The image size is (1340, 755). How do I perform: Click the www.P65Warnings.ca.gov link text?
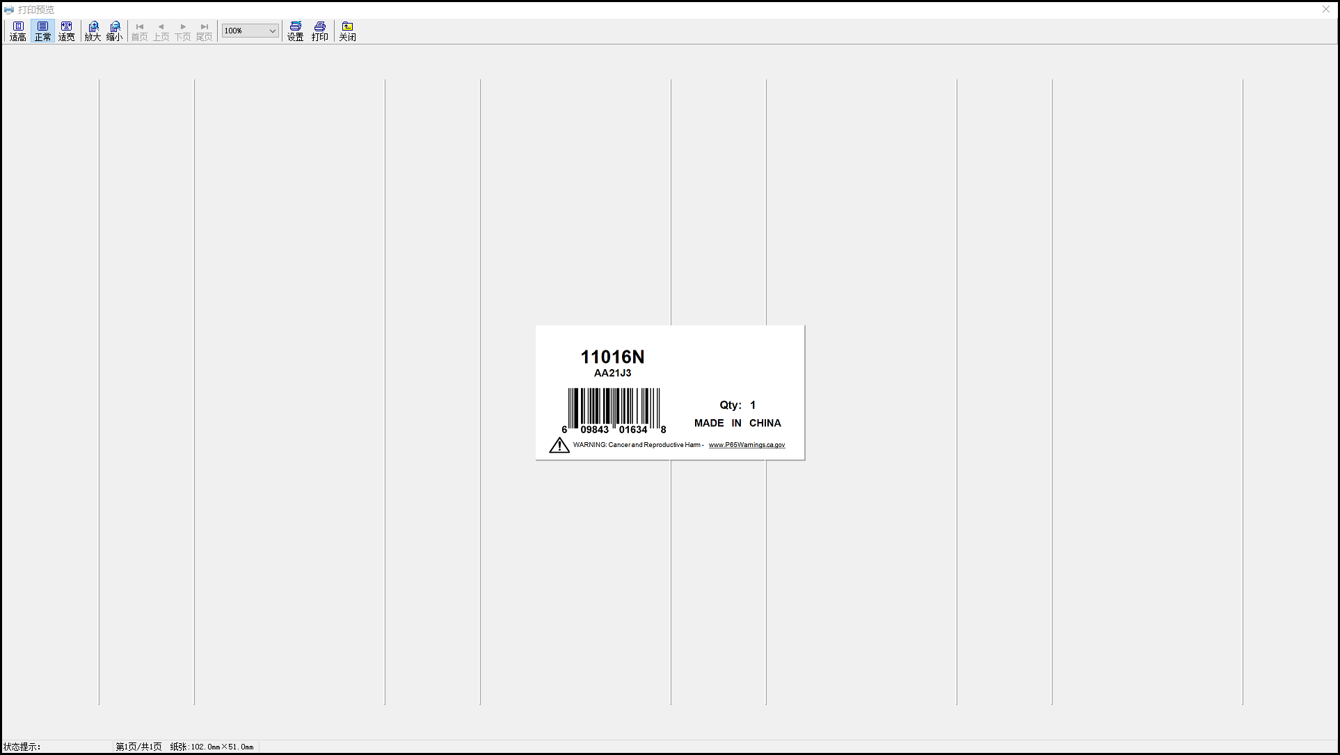click(747, 445)
